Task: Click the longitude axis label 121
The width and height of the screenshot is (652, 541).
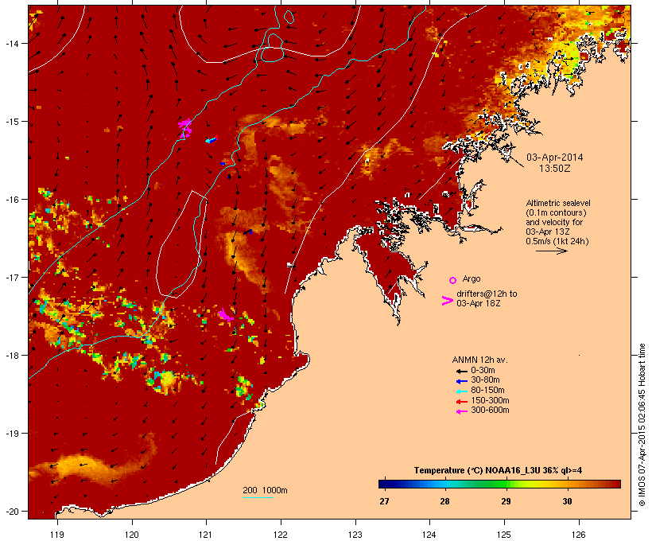Action: click(206, 535)
